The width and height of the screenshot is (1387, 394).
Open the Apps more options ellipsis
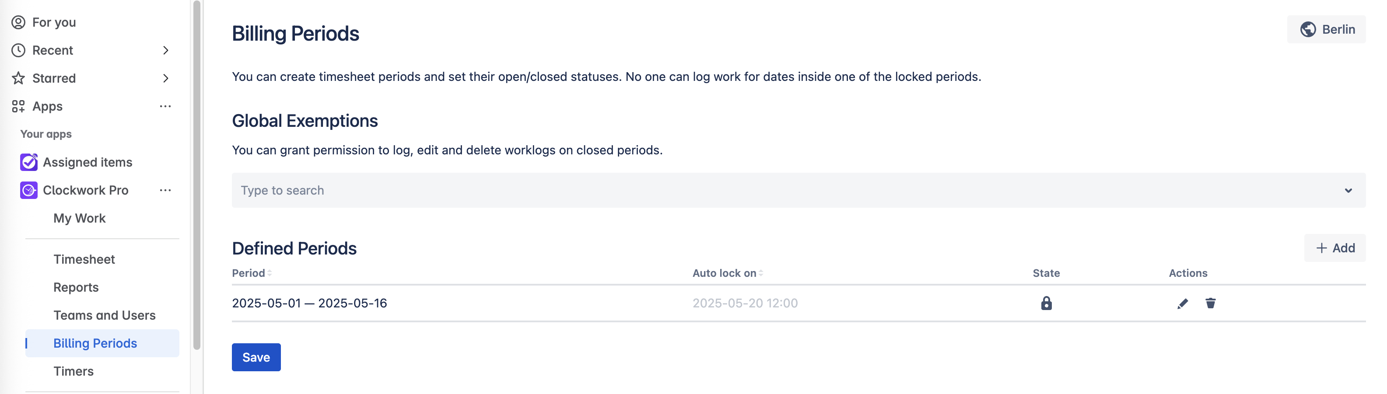click(165, 106)
